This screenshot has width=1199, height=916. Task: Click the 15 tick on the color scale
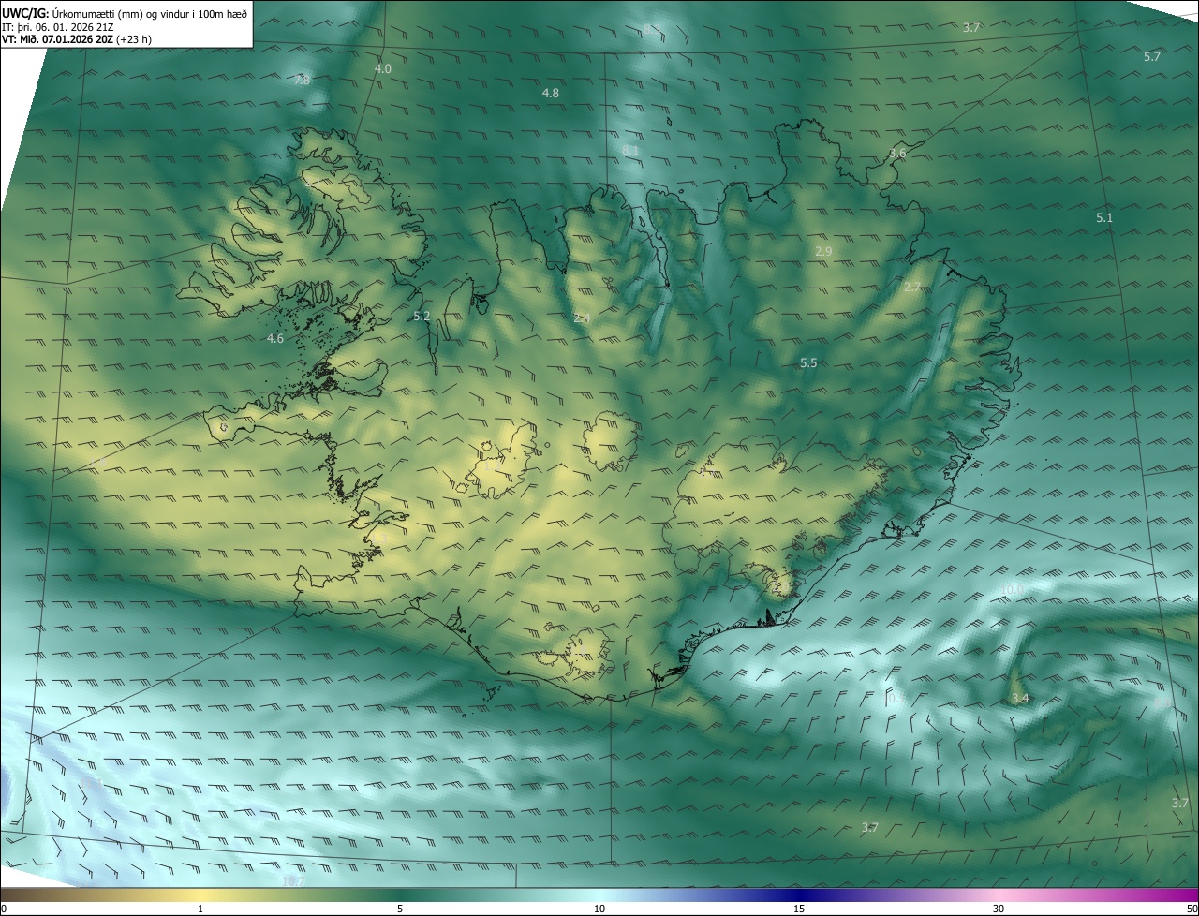(799, 909)
